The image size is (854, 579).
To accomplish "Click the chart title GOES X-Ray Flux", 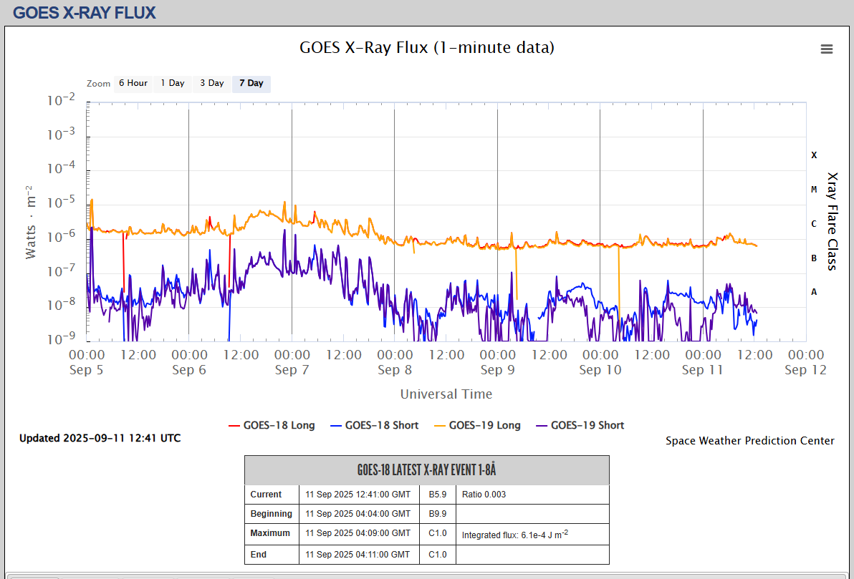I will (426, 48).
